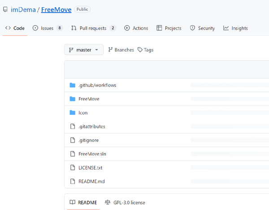Open the Tags link

146,50
